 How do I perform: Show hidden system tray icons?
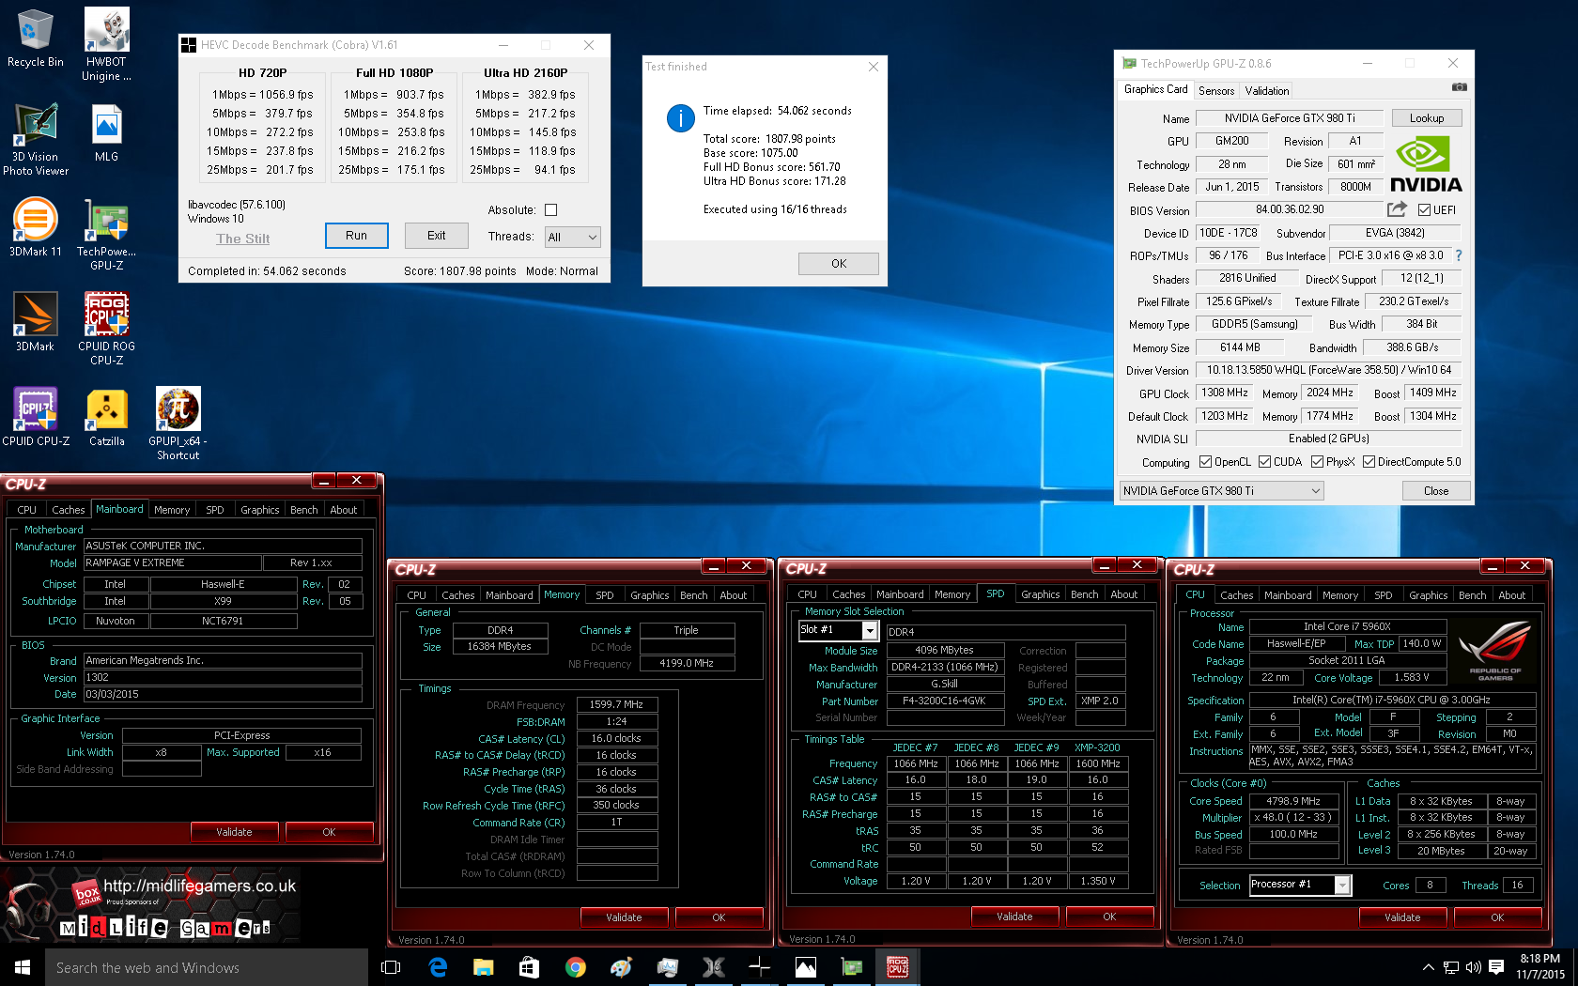[x=1428, y=967]
